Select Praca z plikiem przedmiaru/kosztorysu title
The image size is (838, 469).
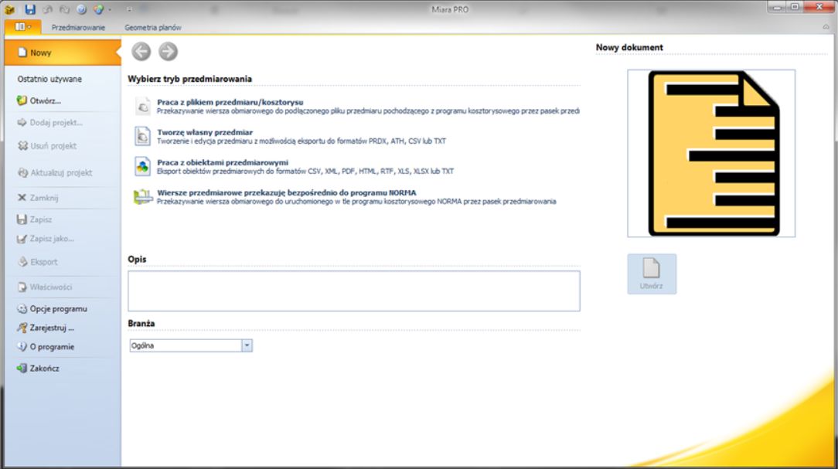click(x=230, y=102)
